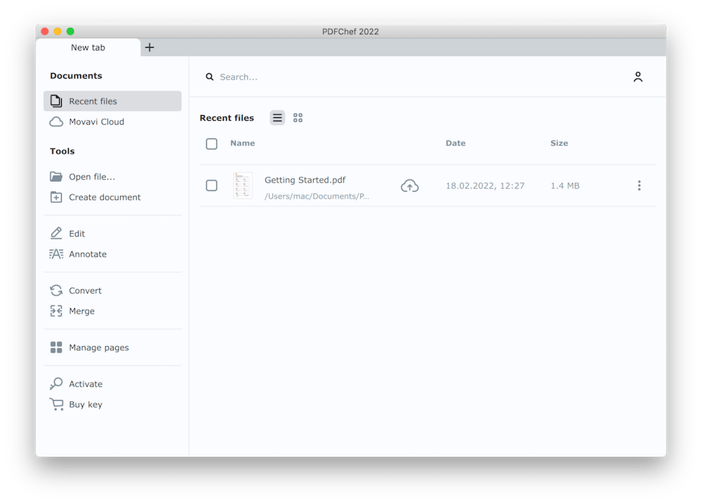Select all files via header checkbox

click(x=211, y=143)
